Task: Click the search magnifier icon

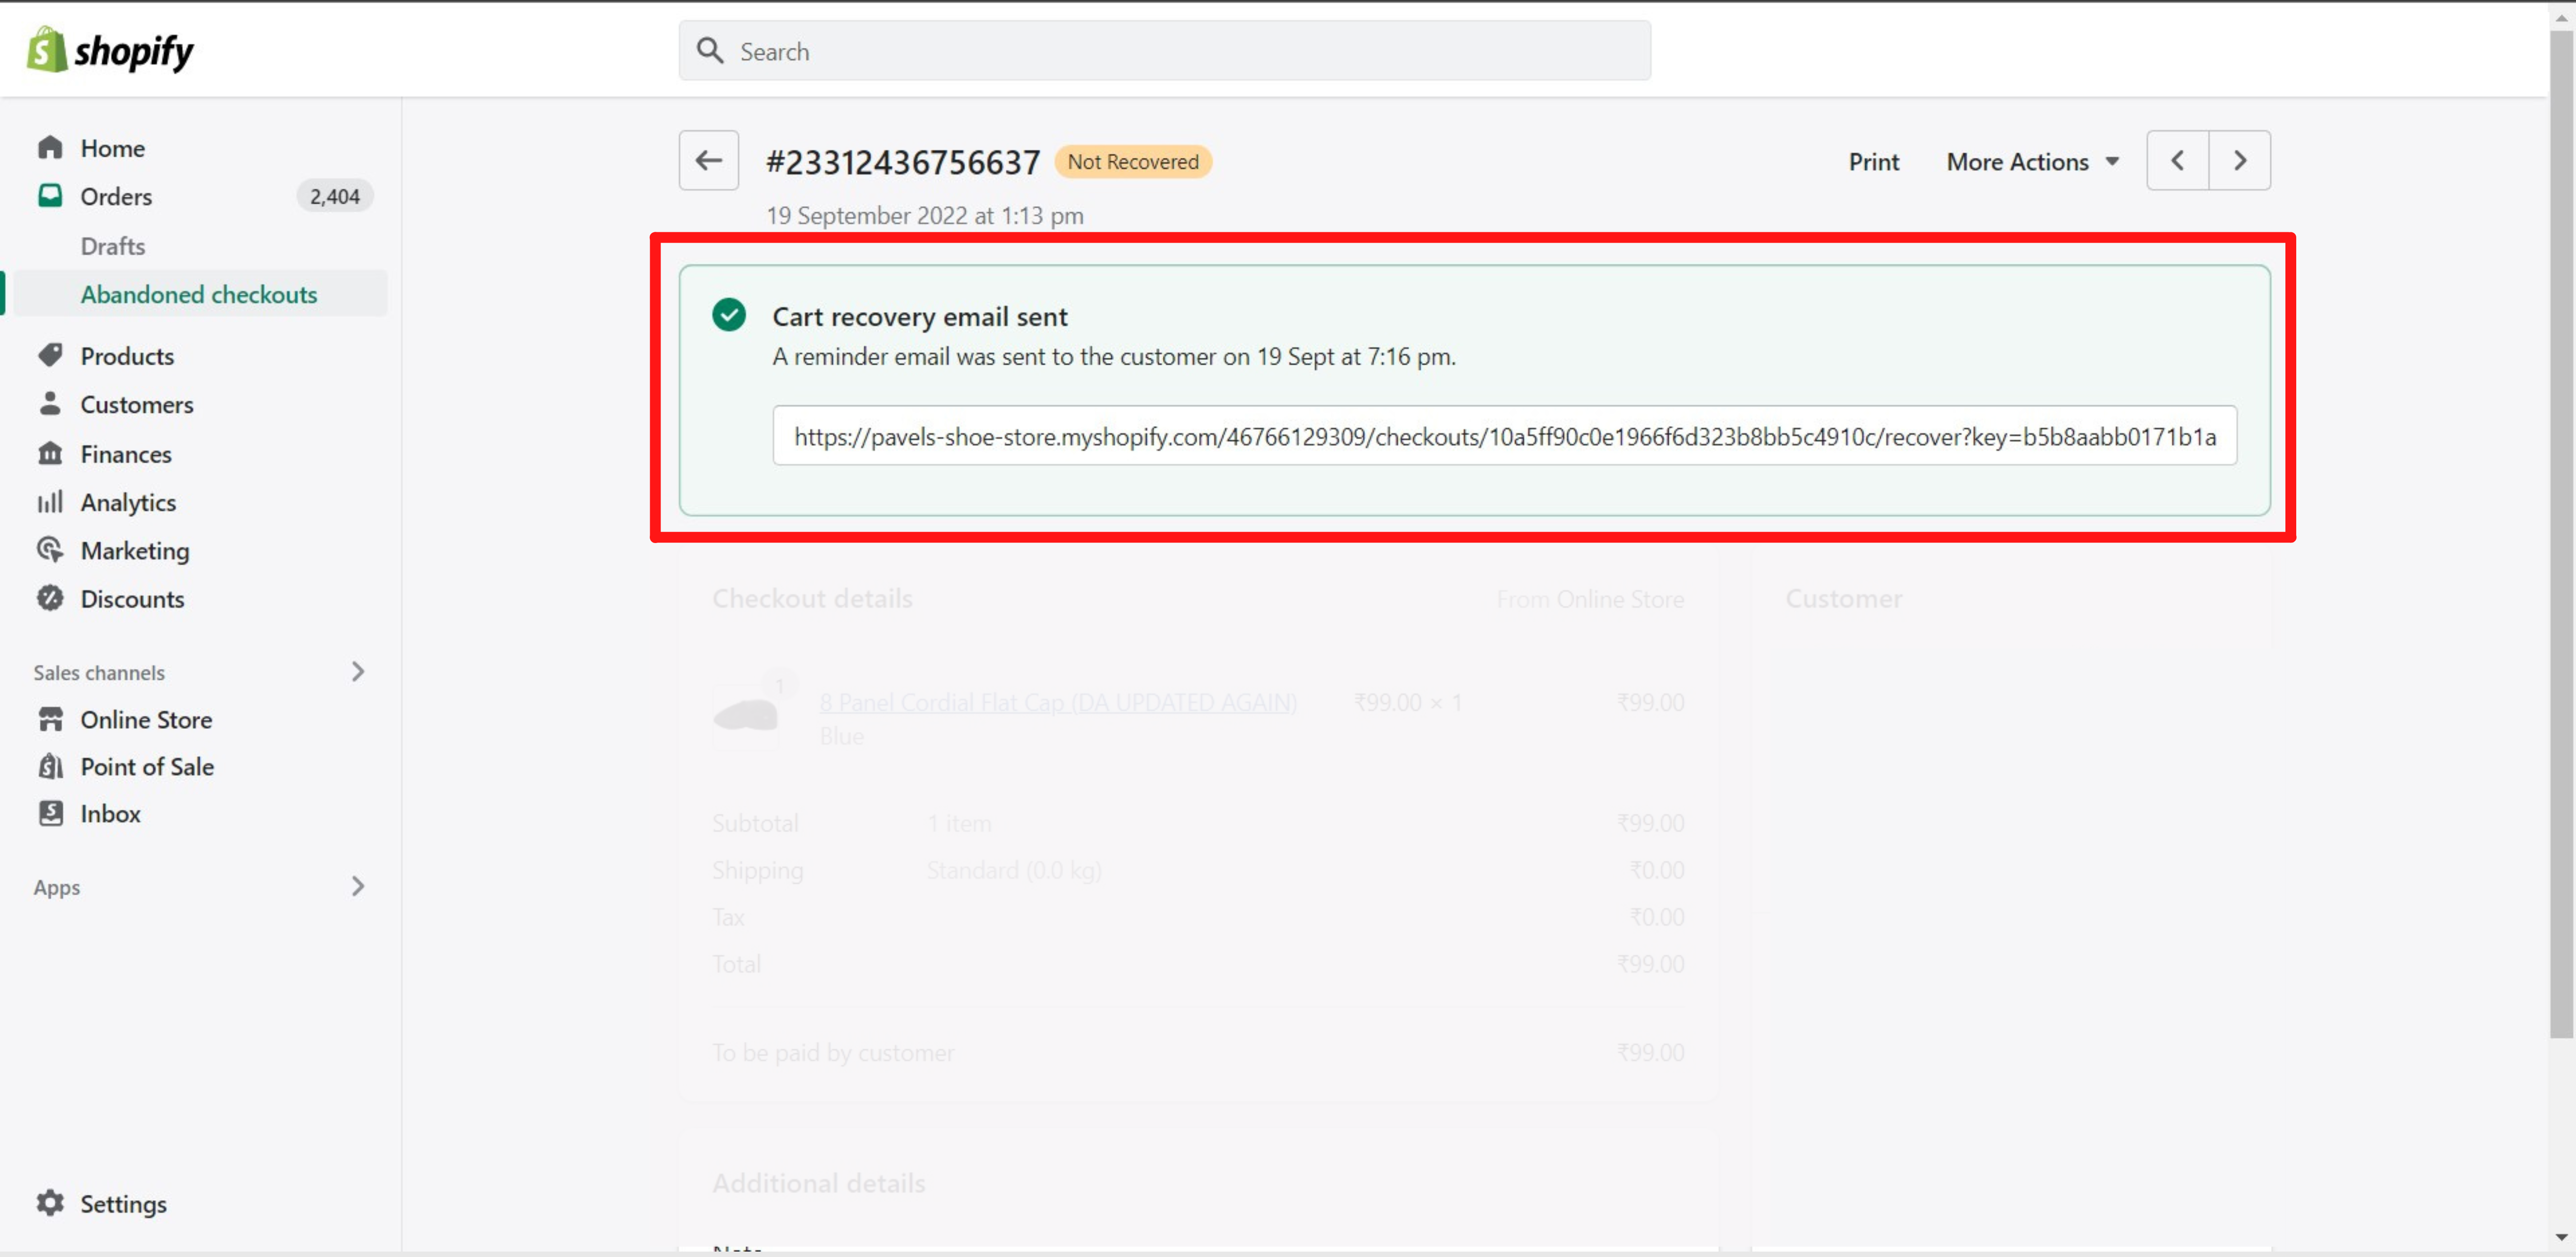Action: click(710, 51)
